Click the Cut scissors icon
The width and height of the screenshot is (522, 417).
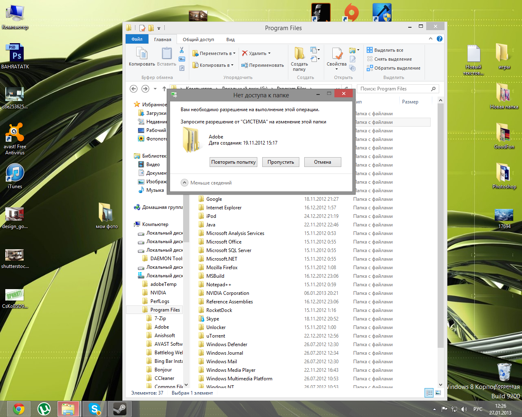[182, 50]
